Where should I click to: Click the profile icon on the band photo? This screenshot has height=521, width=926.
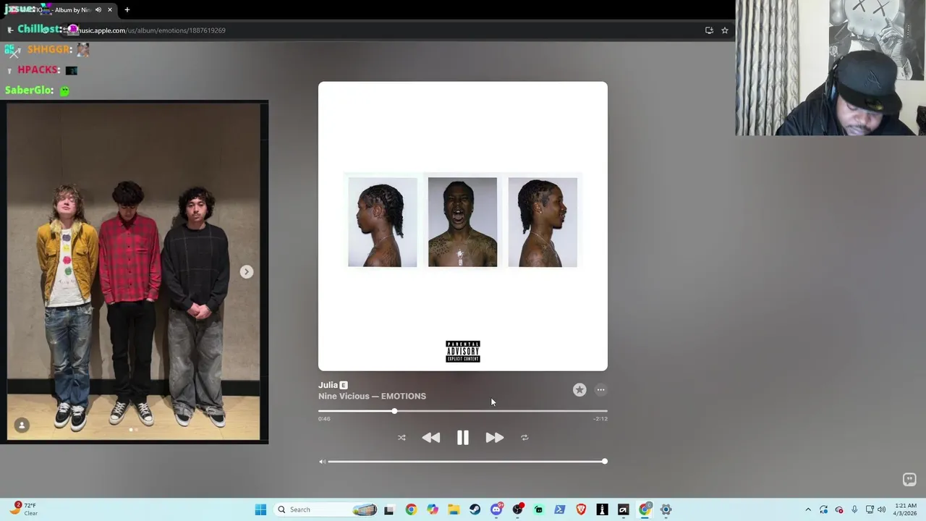pyautogui.click(x=22, y=425)
